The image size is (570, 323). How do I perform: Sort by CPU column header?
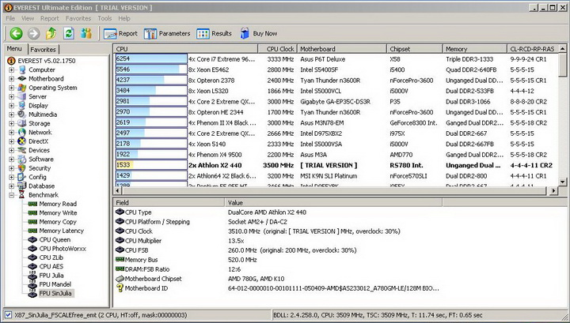pyautogui.click(x=185, y=49)
